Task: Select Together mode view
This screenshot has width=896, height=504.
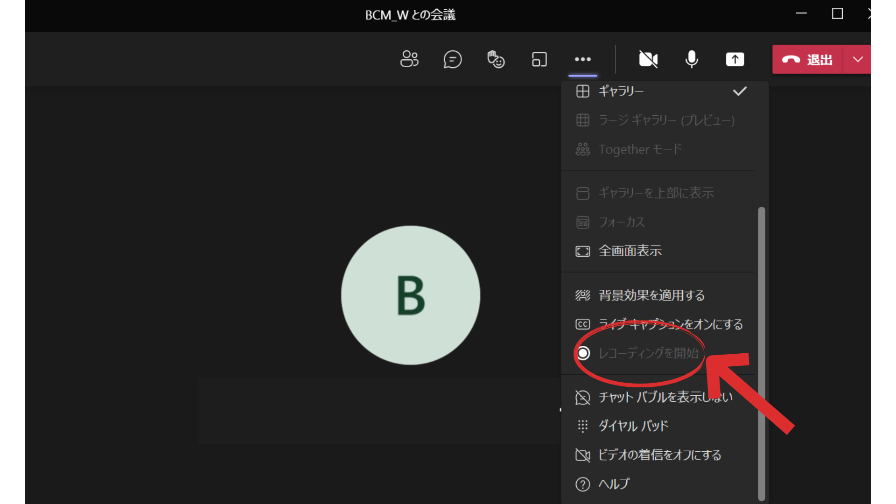Action: 640,149
